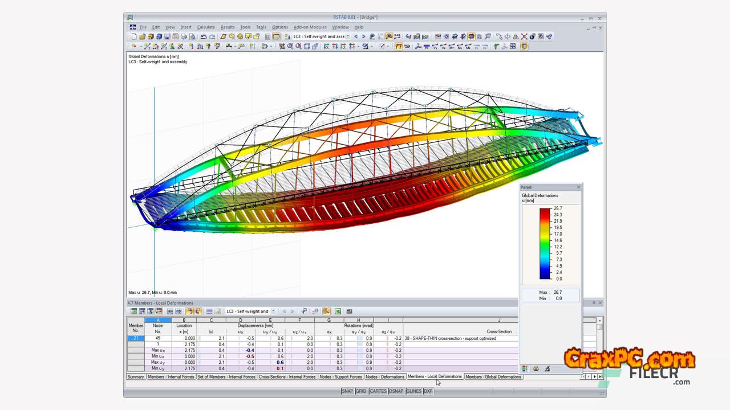730x410 pixels.
Task: Click the red X cross icon
Action: [524, 36]
